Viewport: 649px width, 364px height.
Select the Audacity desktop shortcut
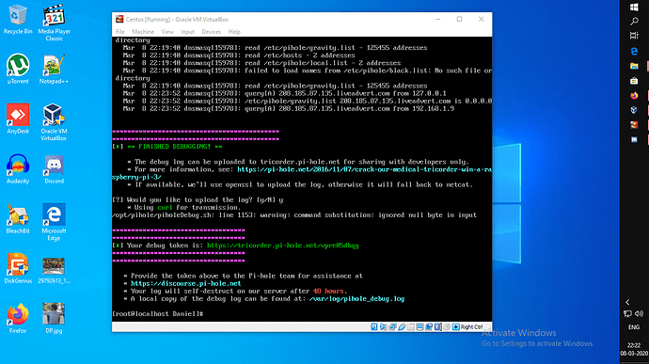(18, 168)
